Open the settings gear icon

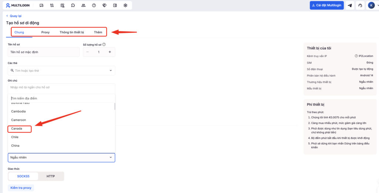coord(125,5)
